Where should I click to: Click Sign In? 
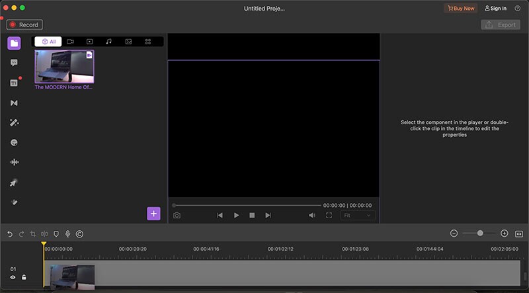coord(495,9)
